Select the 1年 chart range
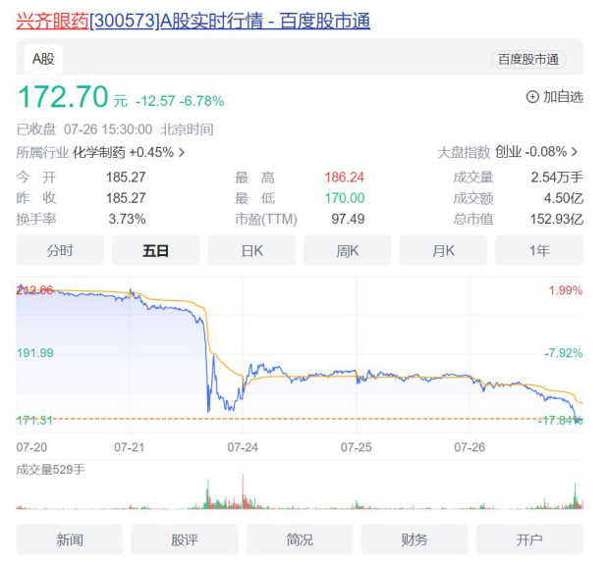The image size is (609, 563). (538, 251)
